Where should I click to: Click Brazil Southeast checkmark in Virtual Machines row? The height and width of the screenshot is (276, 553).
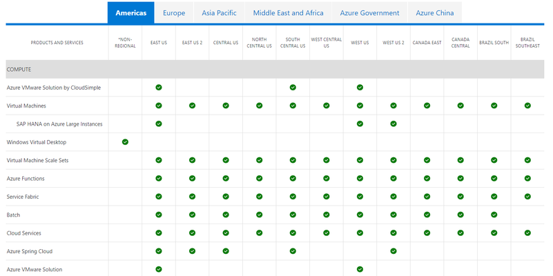pyautogui.click(x=527, y=106)
